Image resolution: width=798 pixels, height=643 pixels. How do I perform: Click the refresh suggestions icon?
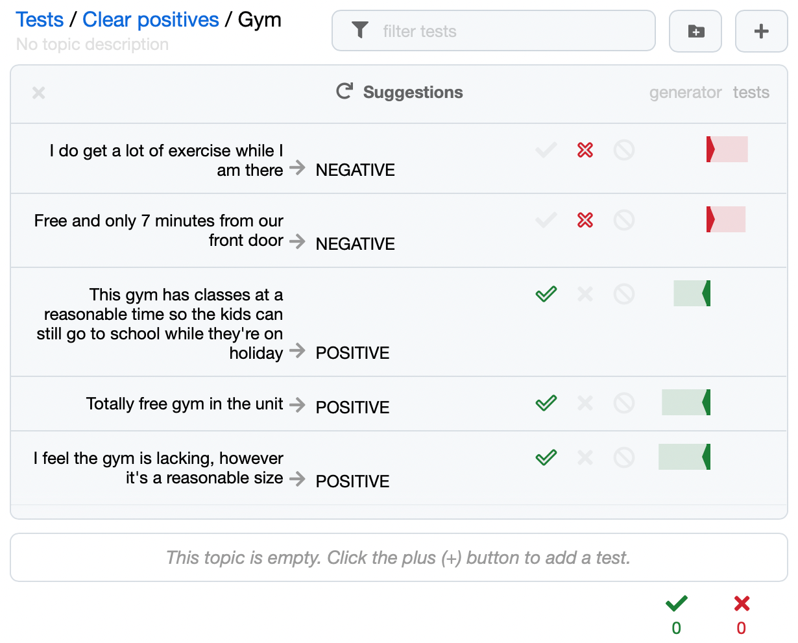coord(344,91)
